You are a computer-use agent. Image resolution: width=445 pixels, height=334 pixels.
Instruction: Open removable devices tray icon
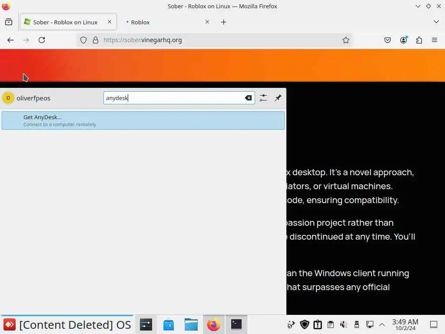click(357, 324)
